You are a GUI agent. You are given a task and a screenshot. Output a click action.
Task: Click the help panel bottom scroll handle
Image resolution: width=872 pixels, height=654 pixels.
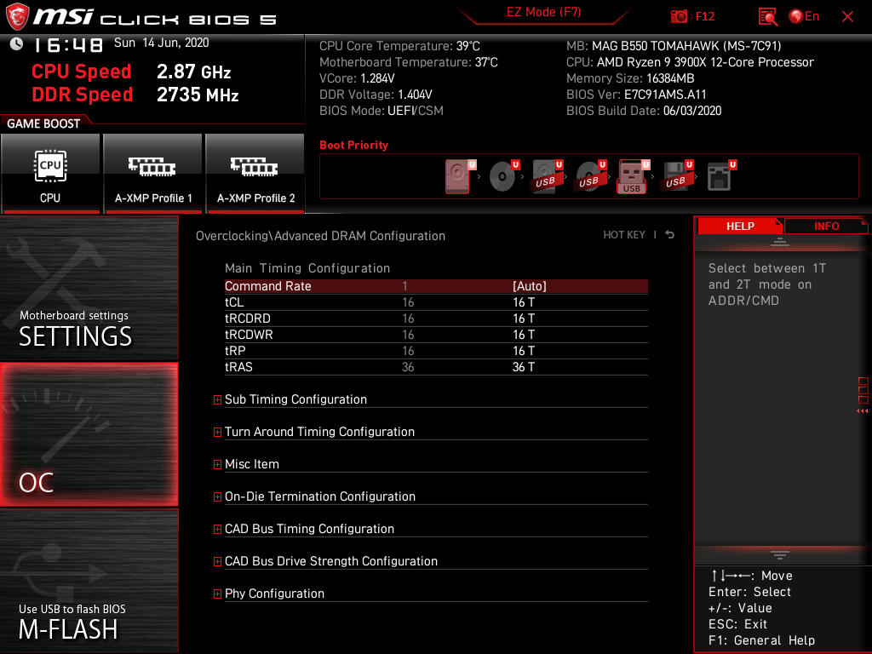coord(780,555)
